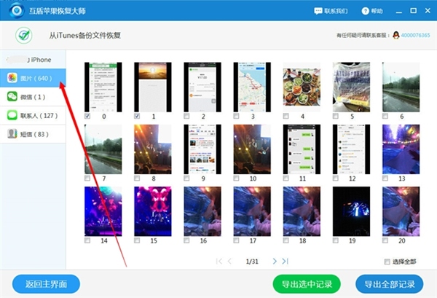
Task: Tick the checkbox for photo 20
Action: 385,240
